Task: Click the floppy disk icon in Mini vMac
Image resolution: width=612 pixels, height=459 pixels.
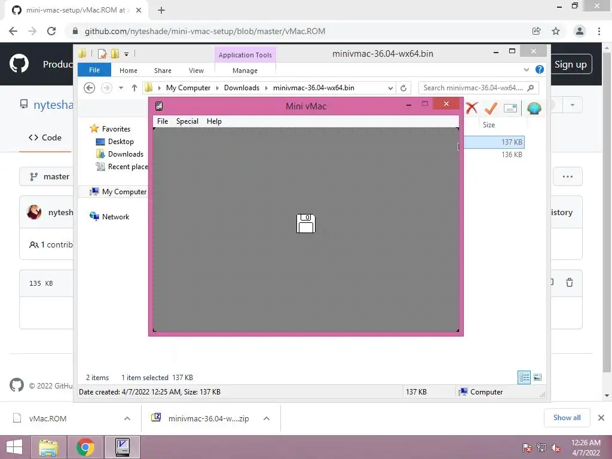Action: tap(305, 224)
